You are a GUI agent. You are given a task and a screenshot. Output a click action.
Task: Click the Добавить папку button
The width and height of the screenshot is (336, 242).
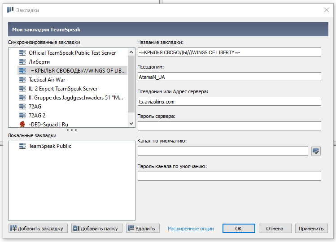point(97,228)
